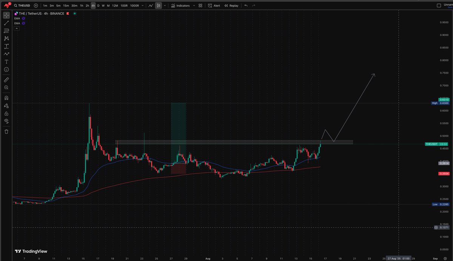This screenshot has height=261, width=453.
Task: Select the chart patterns drawing tool
Action: pyautogui.click(x=6, y=38)
